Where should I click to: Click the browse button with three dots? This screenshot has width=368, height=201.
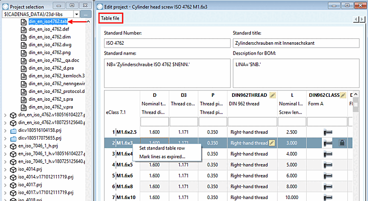[x=86, y=14]
